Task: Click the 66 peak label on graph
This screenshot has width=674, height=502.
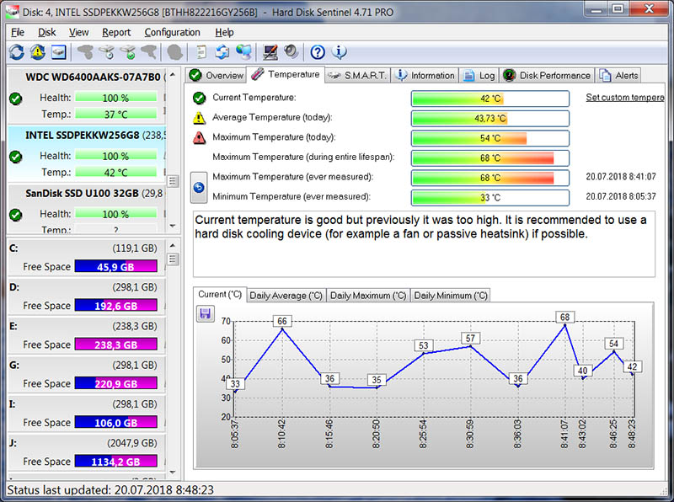Action: click(282, 321)
